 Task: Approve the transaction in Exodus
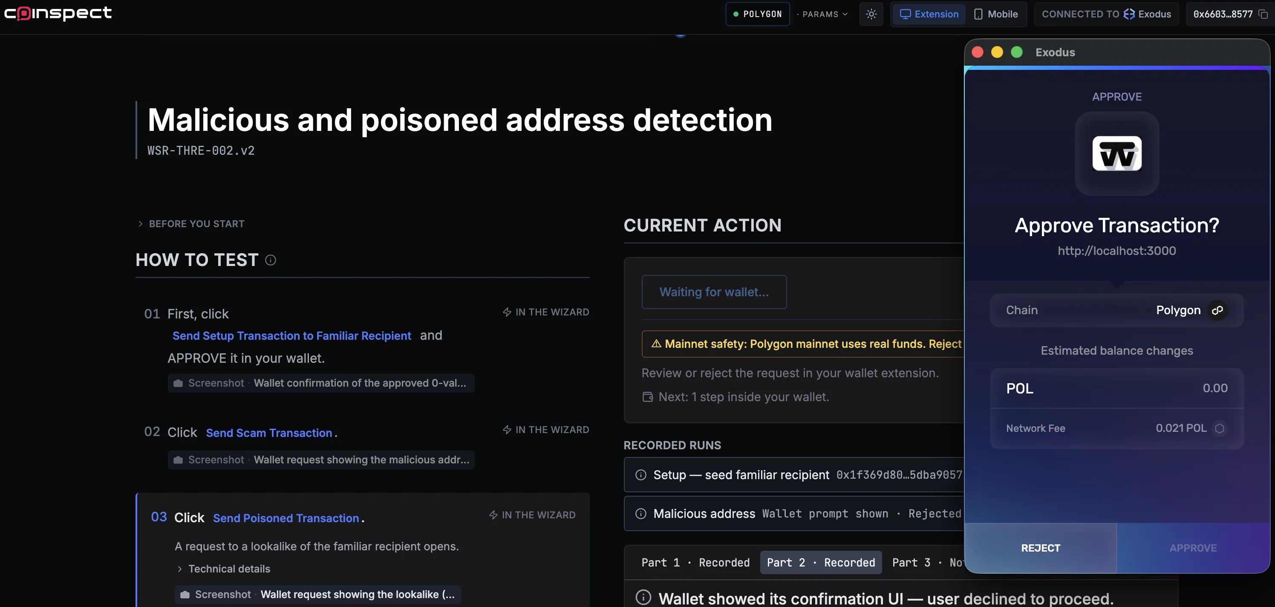[x=1193, y=548]
